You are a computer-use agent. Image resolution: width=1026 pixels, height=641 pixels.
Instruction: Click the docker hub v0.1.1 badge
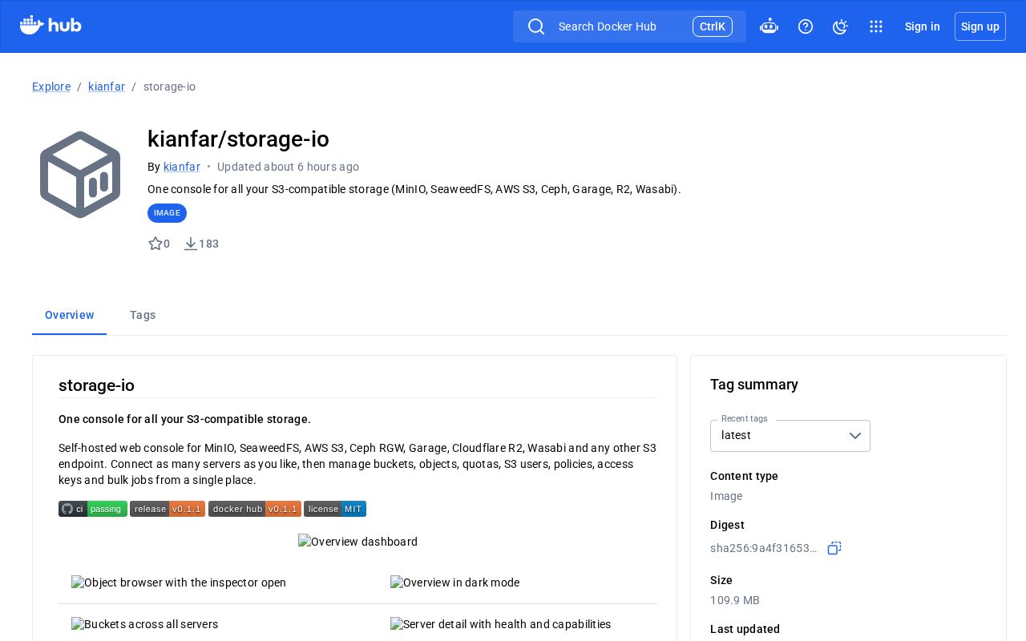click(x=255, y=509)
